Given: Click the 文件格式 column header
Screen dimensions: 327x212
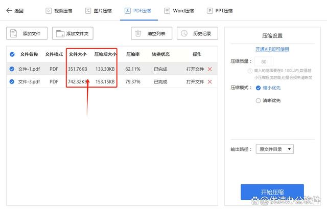Looking at the screenshot, I should [54, 54].
